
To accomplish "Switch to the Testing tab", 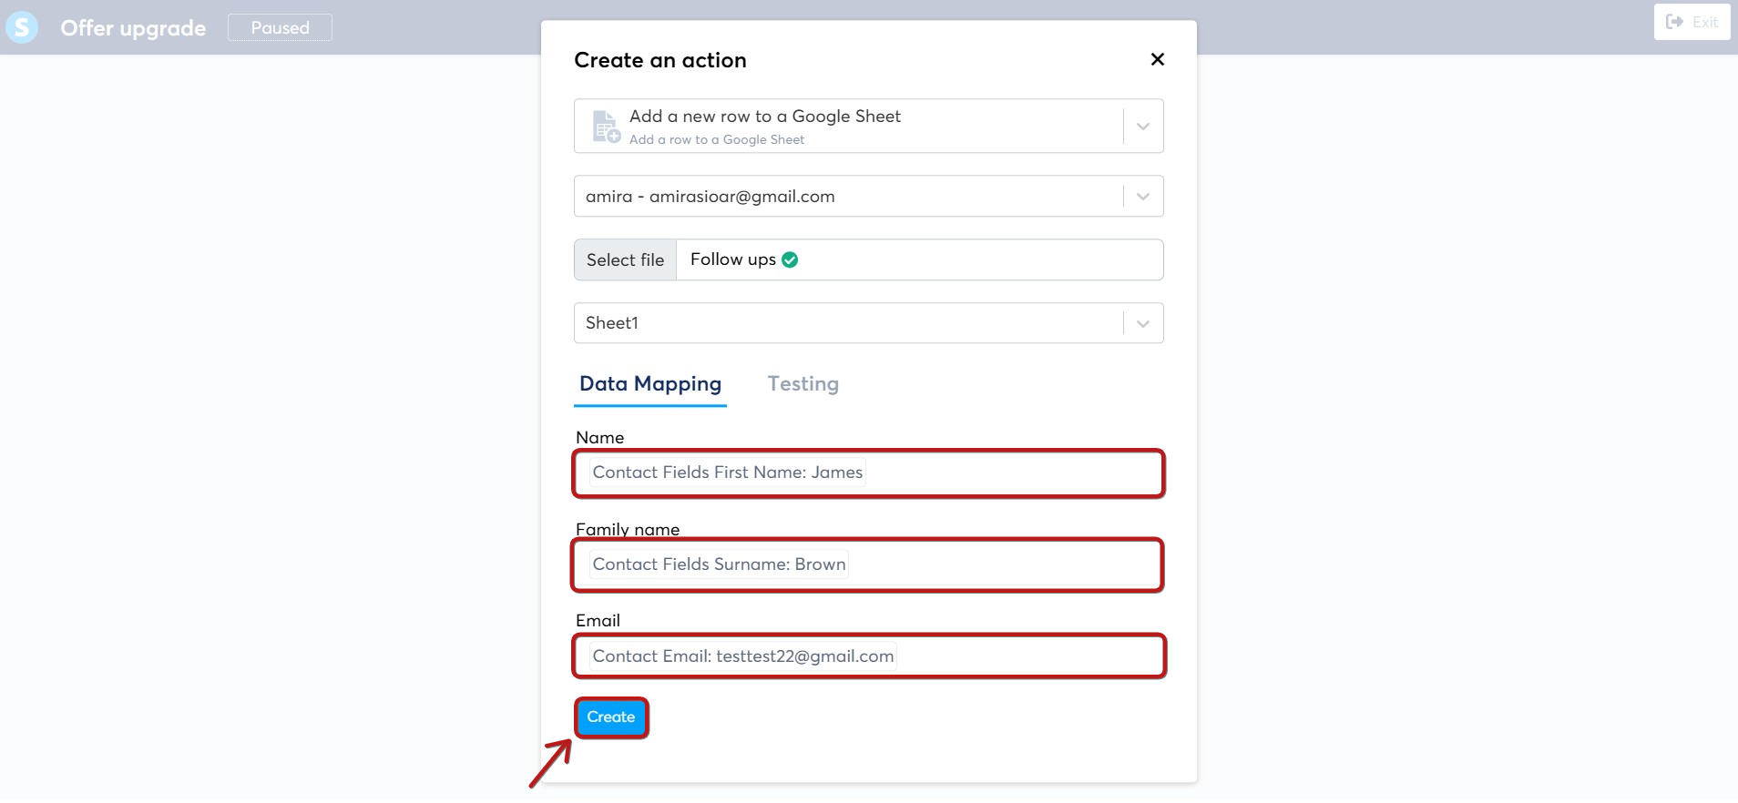I will click(803, 384).
